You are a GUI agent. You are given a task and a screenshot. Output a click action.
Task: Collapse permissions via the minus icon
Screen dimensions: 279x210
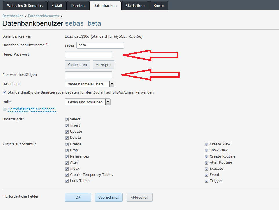point(5,109)
